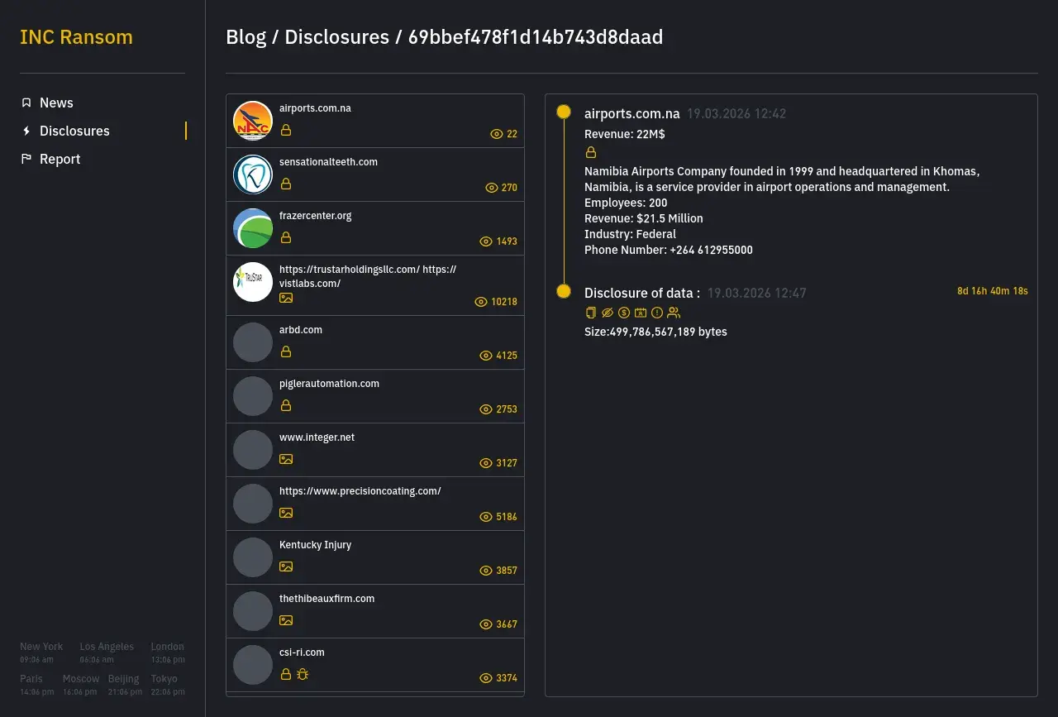Image resolution: width=1058 pixels, height=717 pixels.
Task: Click the bug icon under csi-ri.com
Action: point(303,674)
